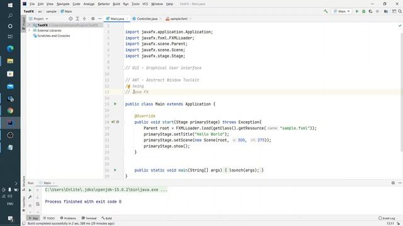Image resolution: width=403 pixels, height=226 pixels.
Task: Open the Edit menu
Action: pos(40,4)
